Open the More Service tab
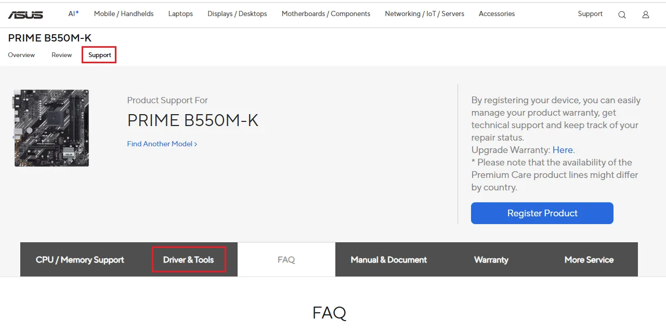This screenshot has height=332, width=666. [589, 259]
